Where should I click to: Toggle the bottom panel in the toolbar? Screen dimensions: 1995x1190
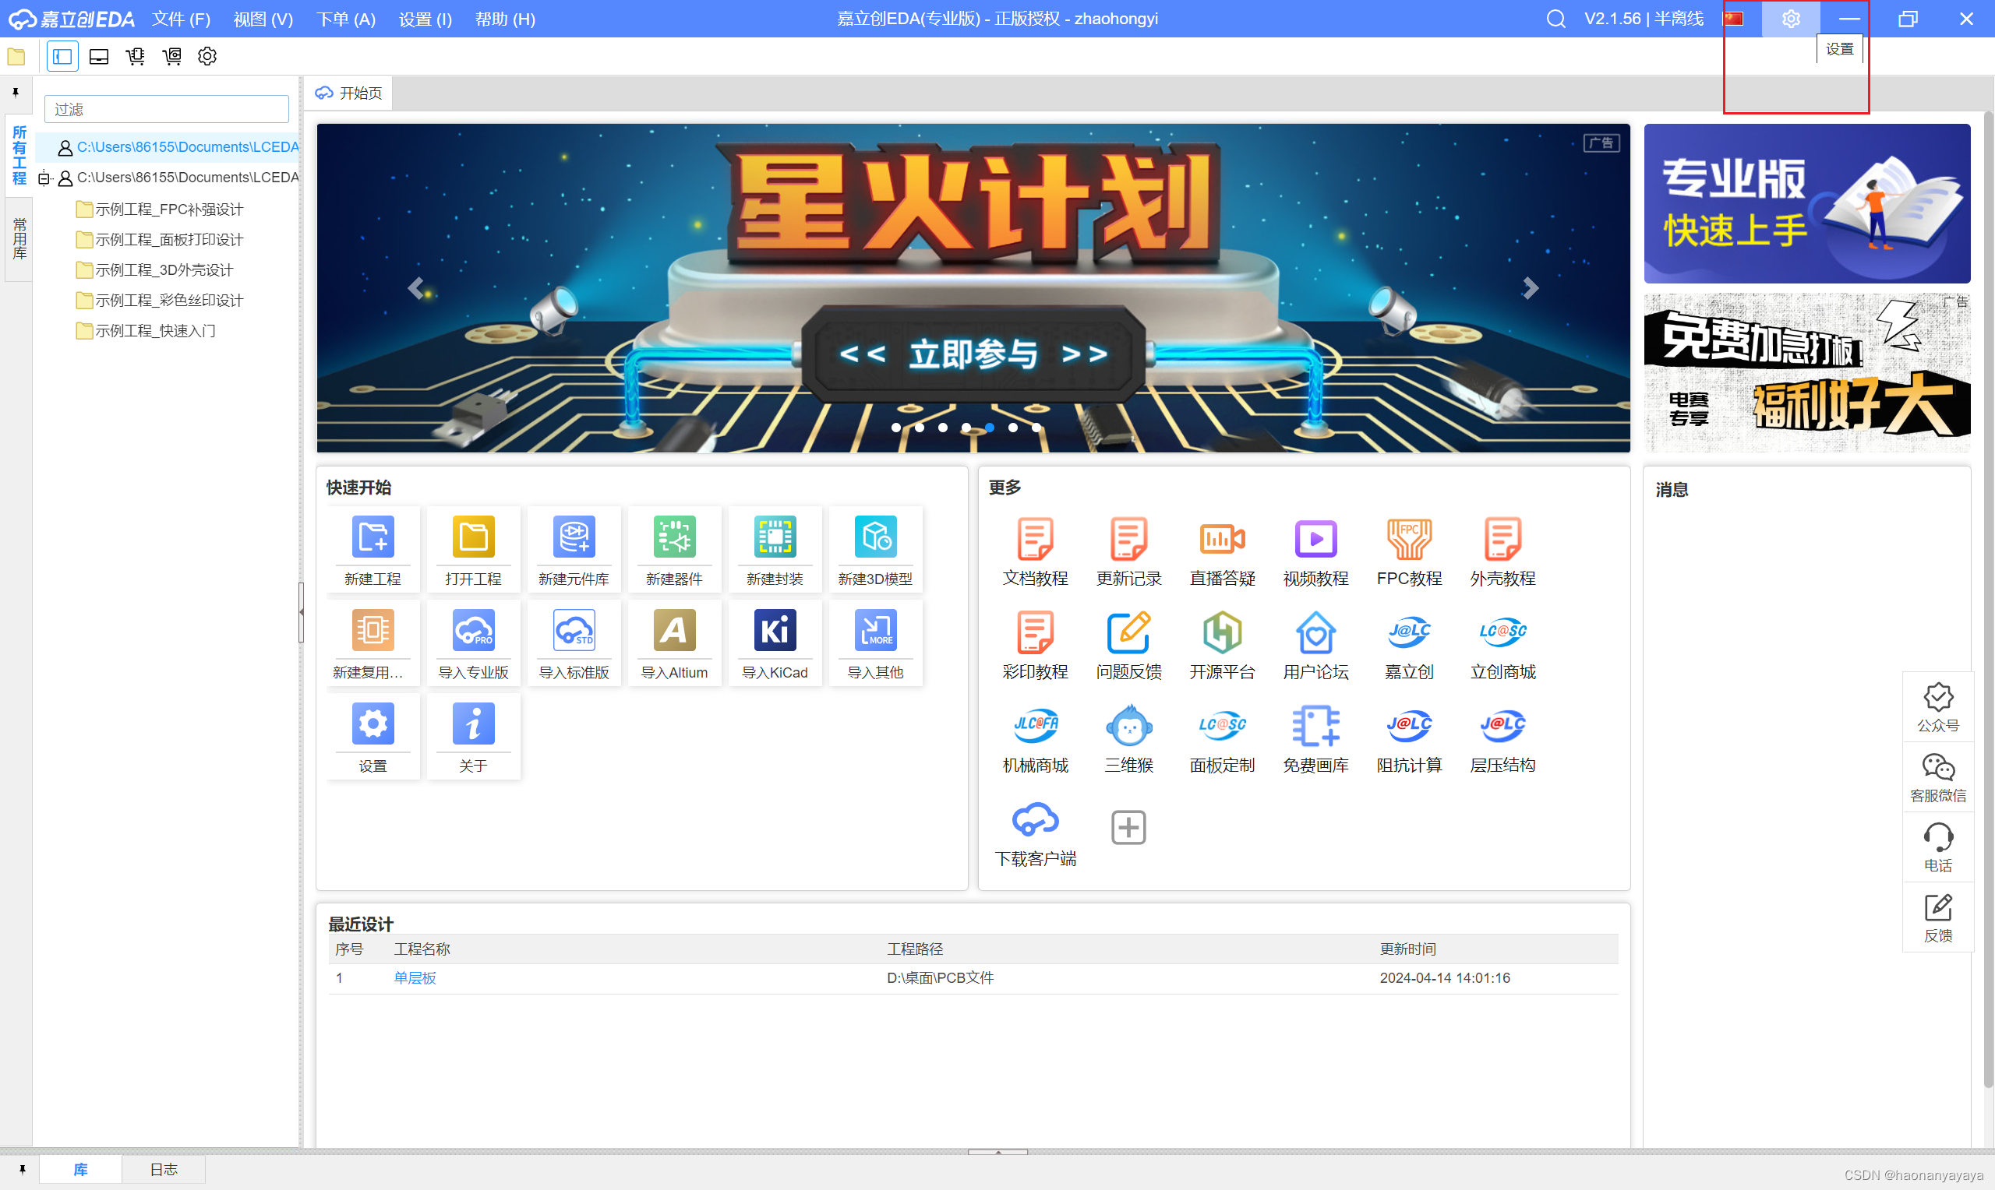(x=99, y=56)
